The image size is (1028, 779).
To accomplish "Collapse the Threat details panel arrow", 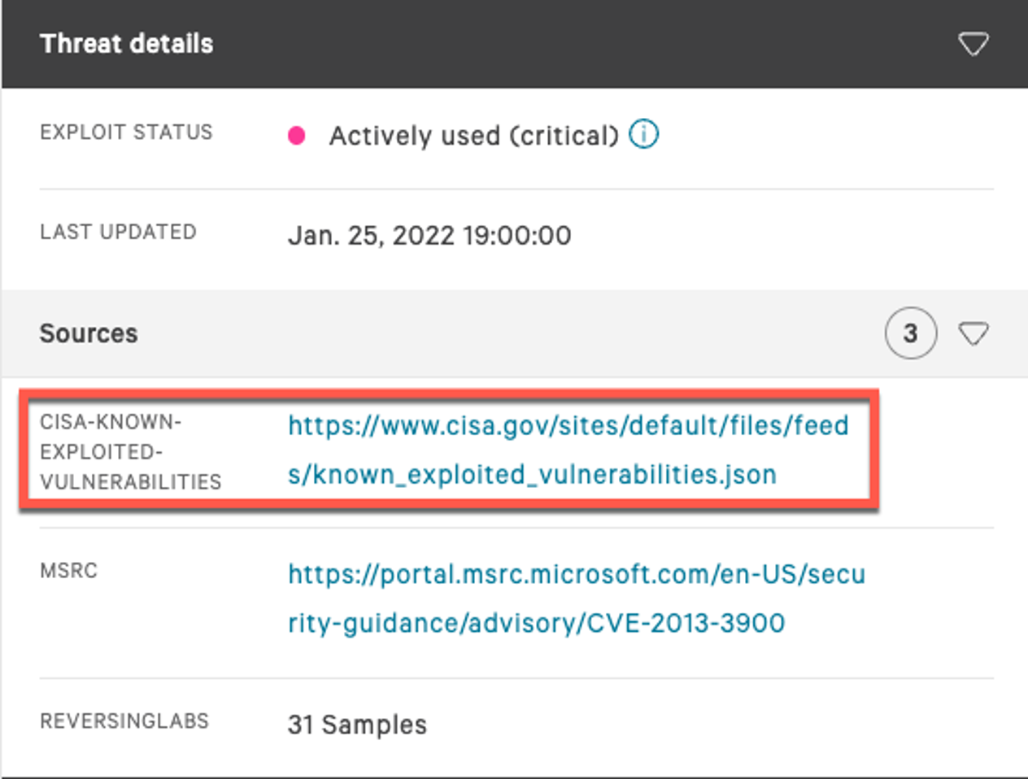I will click(973, 44).
